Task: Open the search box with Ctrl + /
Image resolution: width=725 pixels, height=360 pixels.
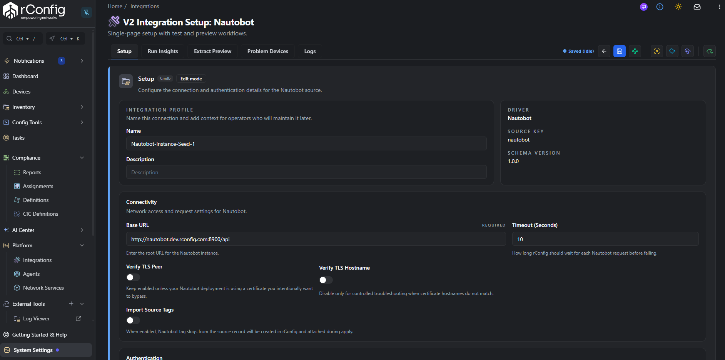Action: (x=23, y=38)
